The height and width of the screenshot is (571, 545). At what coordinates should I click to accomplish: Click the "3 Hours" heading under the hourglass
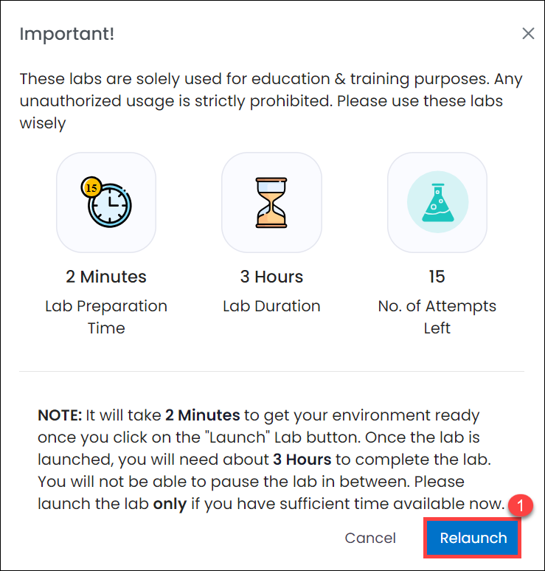click(271, 277)
